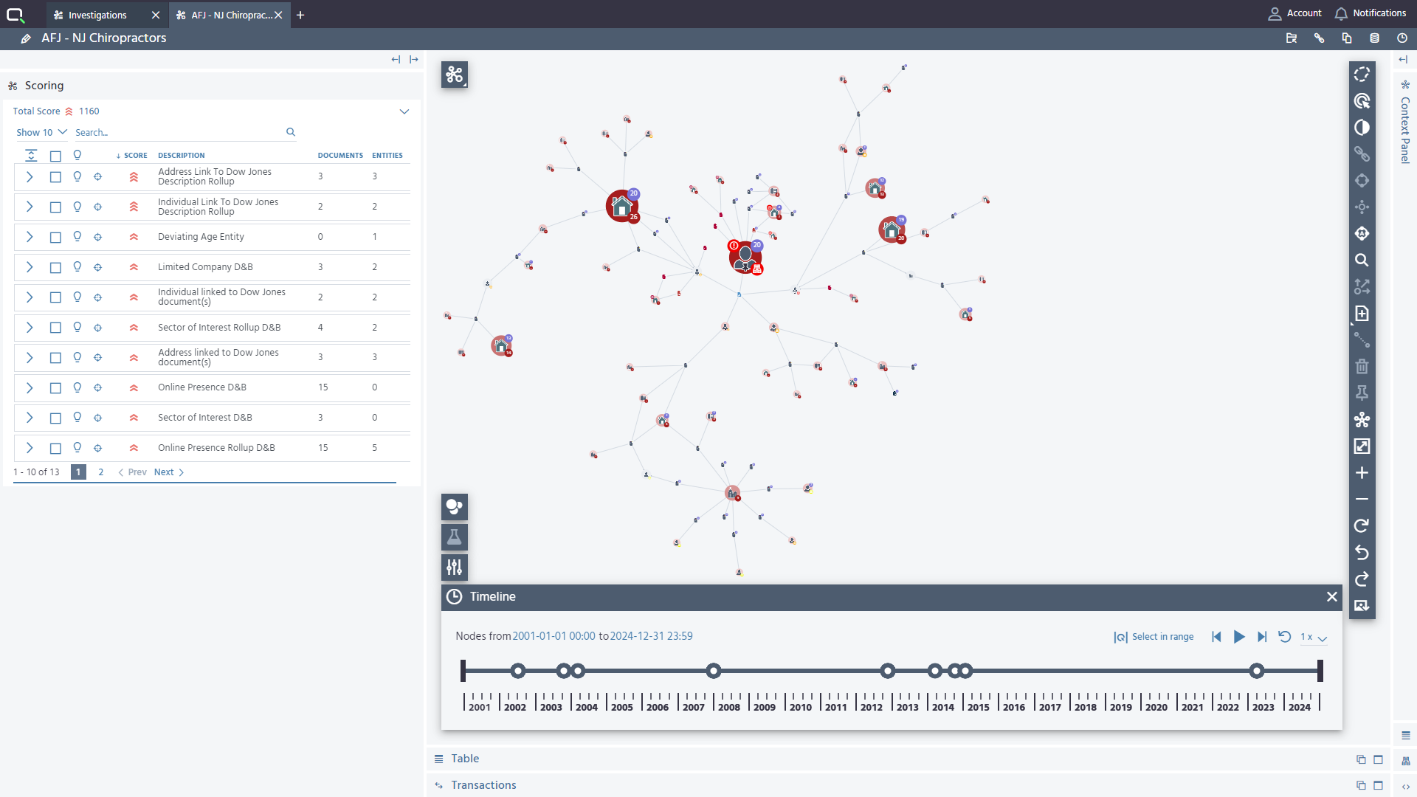
Task: Open the graph search (magnifying glass) tool
Action: click(x=1362, y=260)
